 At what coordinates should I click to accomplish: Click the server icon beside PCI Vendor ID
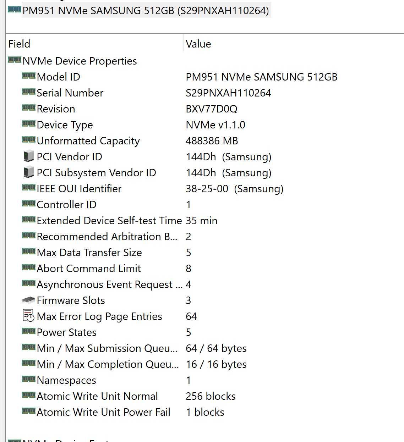pos(28,156)
